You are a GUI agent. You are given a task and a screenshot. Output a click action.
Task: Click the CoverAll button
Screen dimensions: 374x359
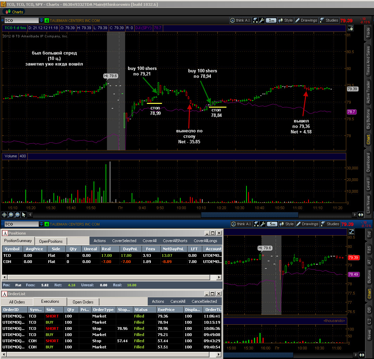pyautogui.click(x=149, y=241)
